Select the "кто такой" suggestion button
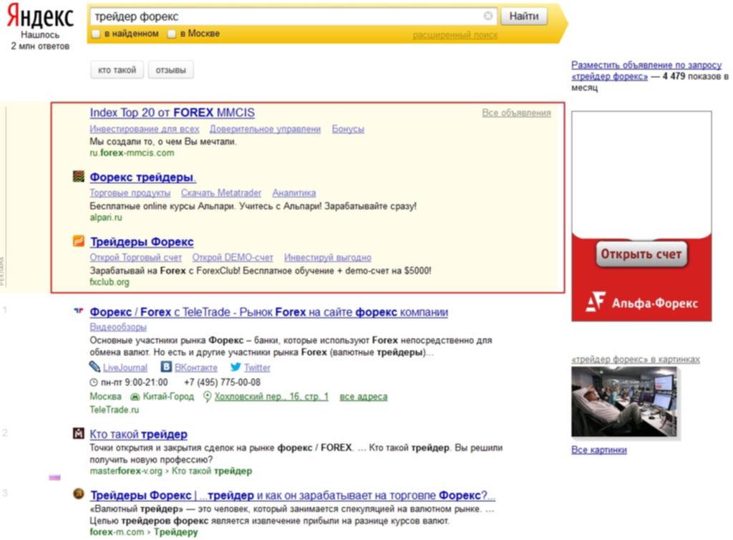733x540 pixels. tap(117, 70)
